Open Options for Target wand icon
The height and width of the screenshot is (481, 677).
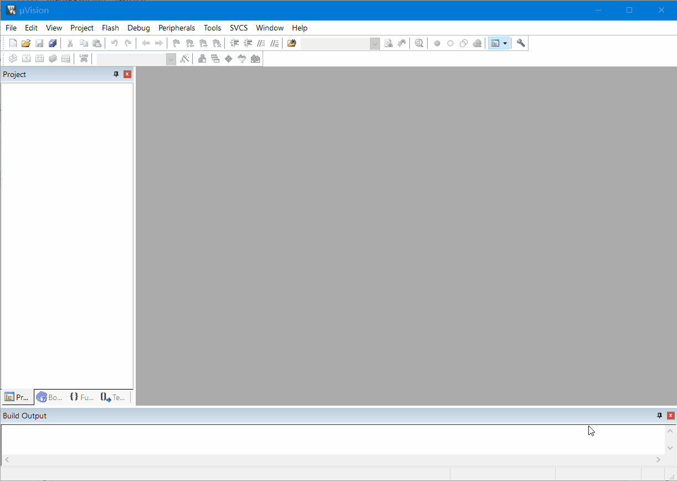(x=184, y=59)
